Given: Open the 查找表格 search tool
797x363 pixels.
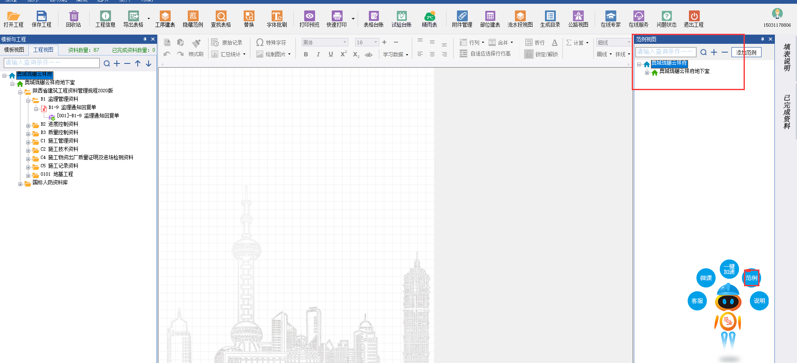Looking at the screenshot, I should [x=221, y=19].
